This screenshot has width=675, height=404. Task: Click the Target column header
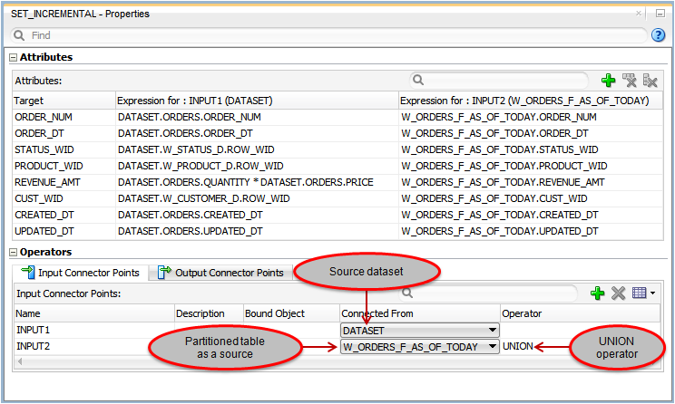click(x=64, y=101)
